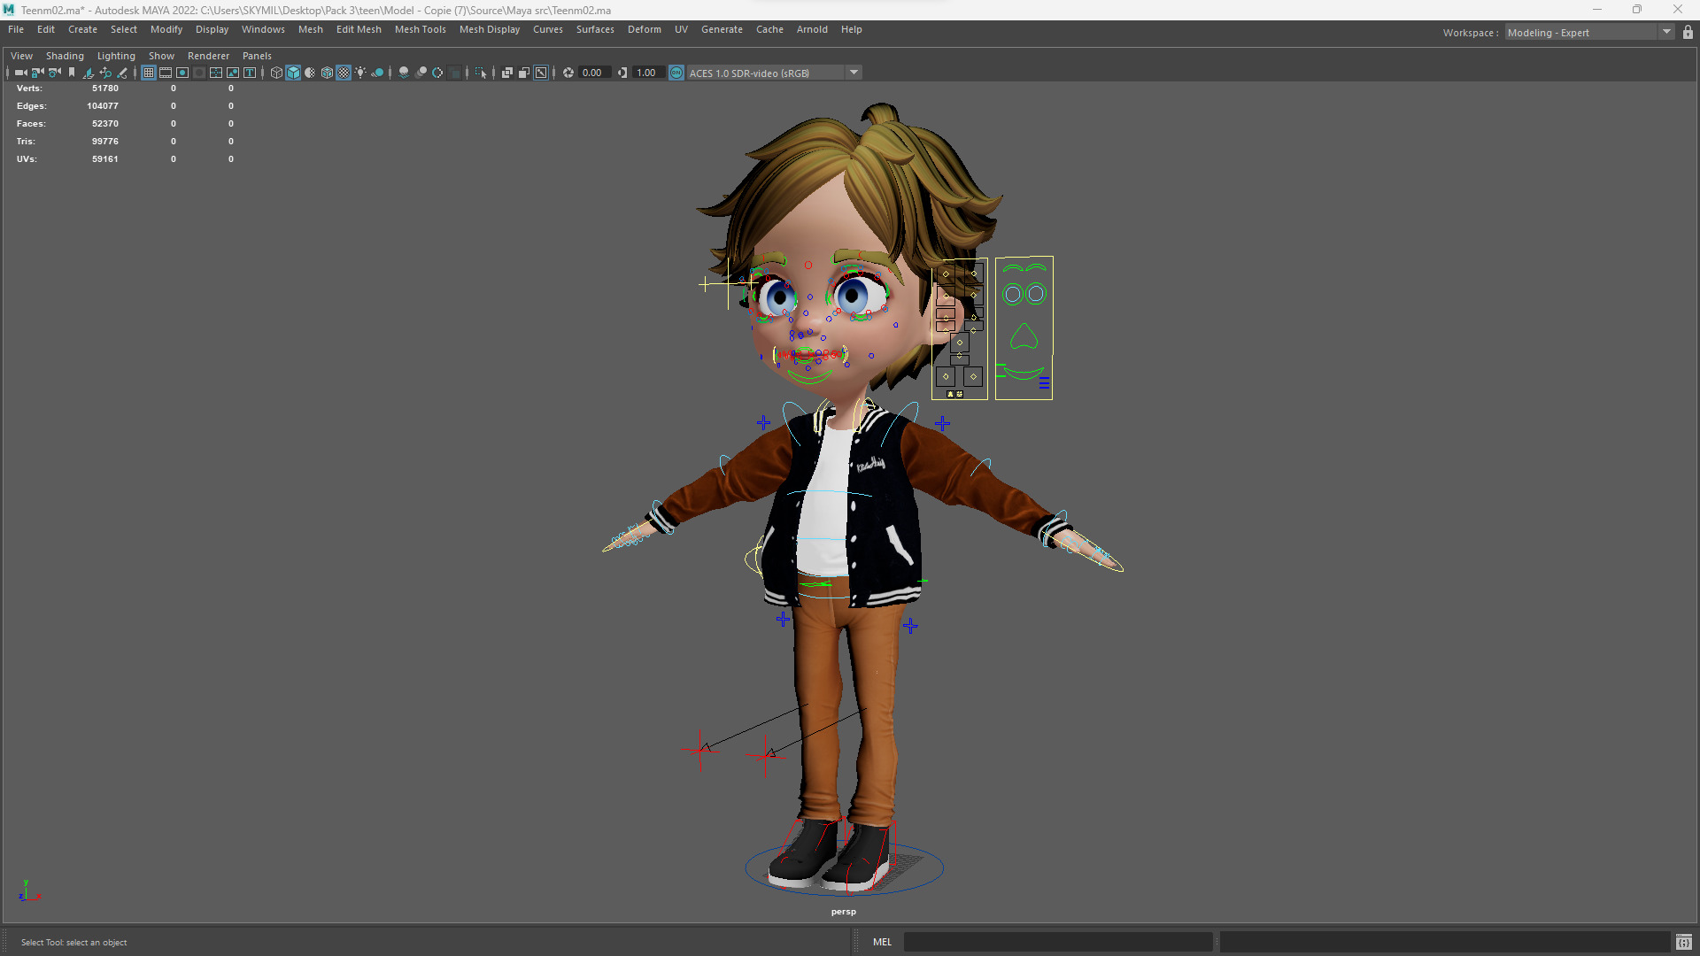
Task: Open the Panels menu
Action: click(257, 56)
